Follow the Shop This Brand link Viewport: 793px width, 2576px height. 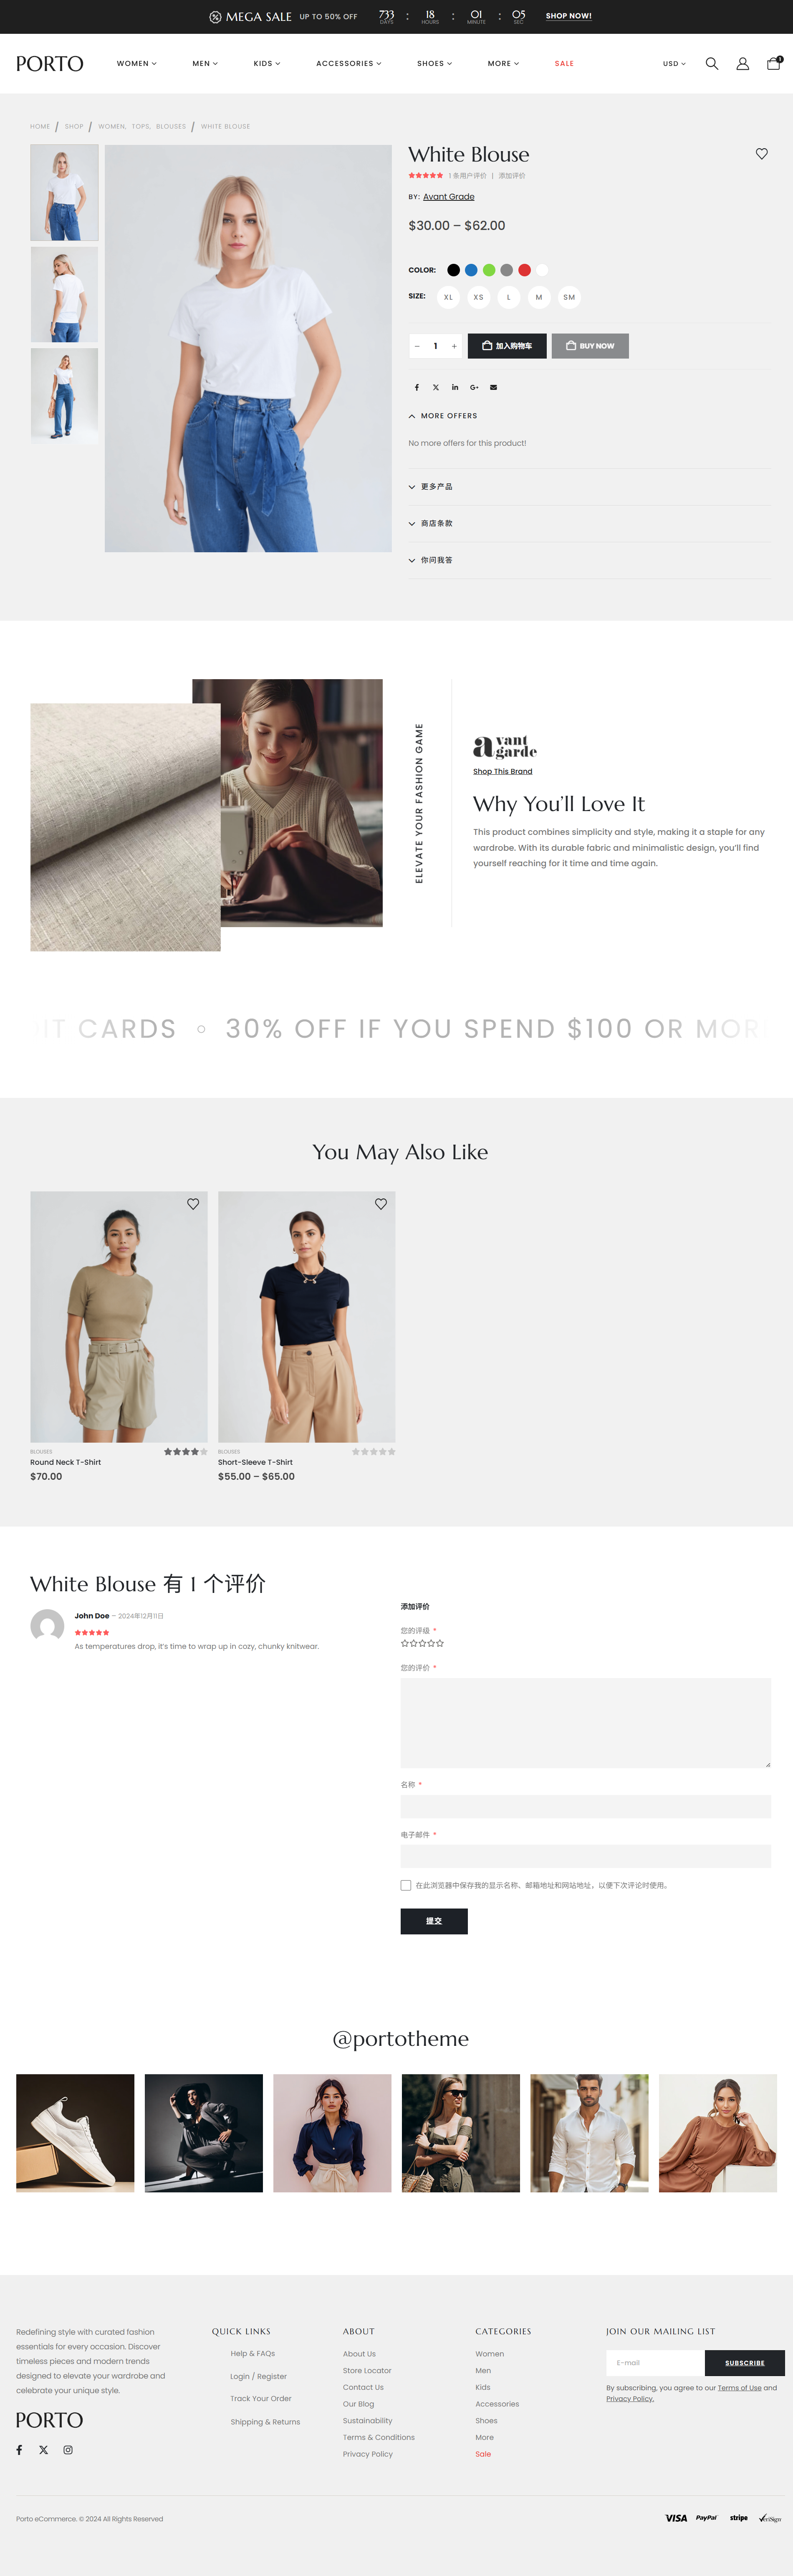coord(503,771)
